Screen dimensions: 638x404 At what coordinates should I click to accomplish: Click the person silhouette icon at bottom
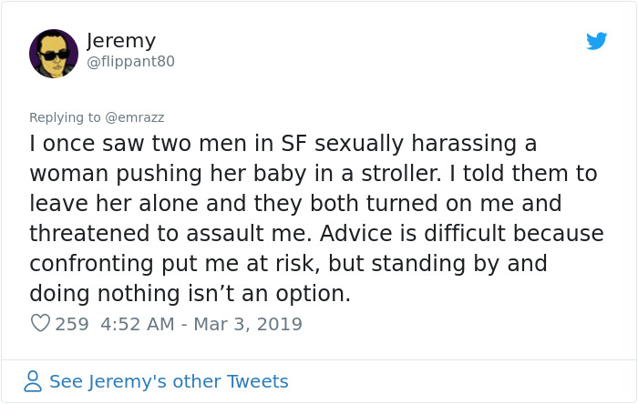pyautogui.click(x=33, y=381)
